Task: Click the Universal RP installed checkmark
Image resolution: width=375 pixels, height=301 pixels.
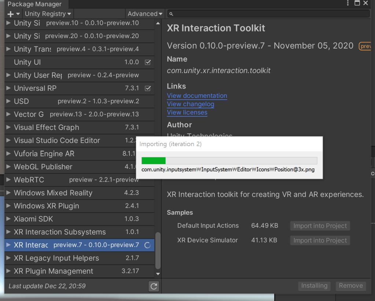Action: click(148, 88)
